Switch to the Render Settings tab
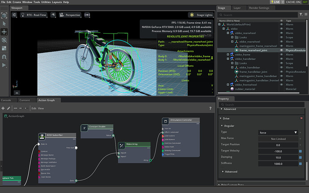 tap(258, 8)
